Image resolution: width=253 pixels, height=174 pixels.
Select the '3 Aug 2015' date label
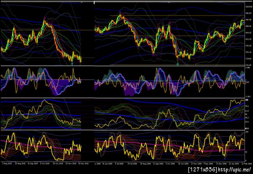click(6, 163)
